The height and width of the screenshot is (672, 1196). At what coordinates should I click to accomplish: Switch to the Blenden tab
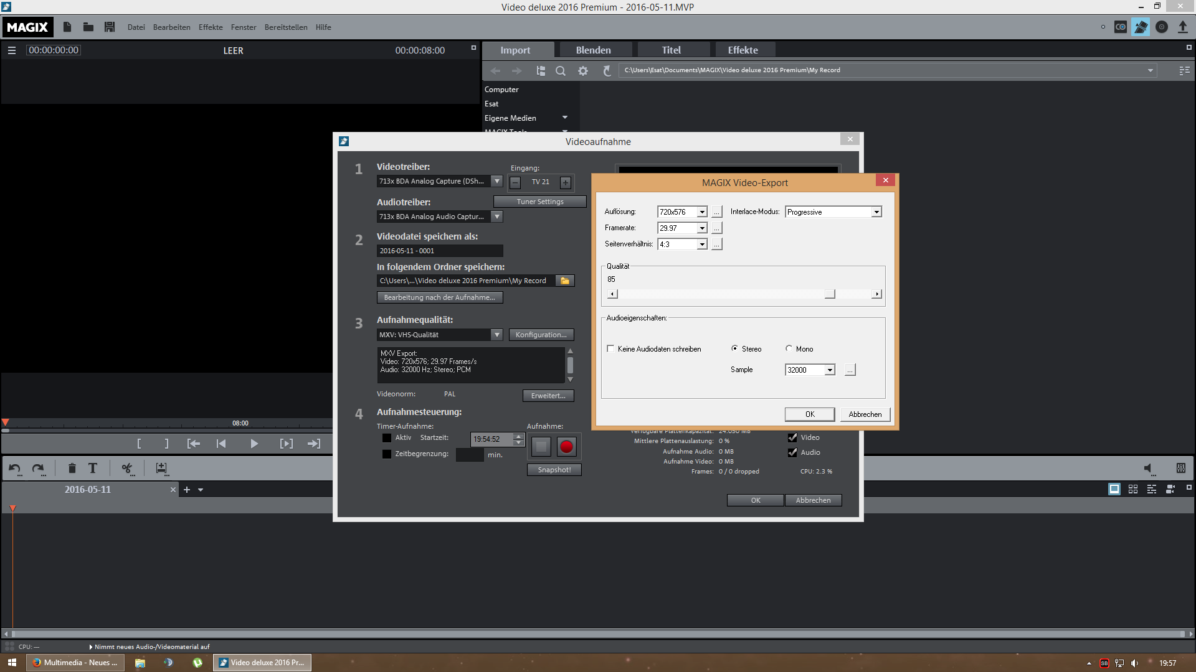tap(593, 50)
